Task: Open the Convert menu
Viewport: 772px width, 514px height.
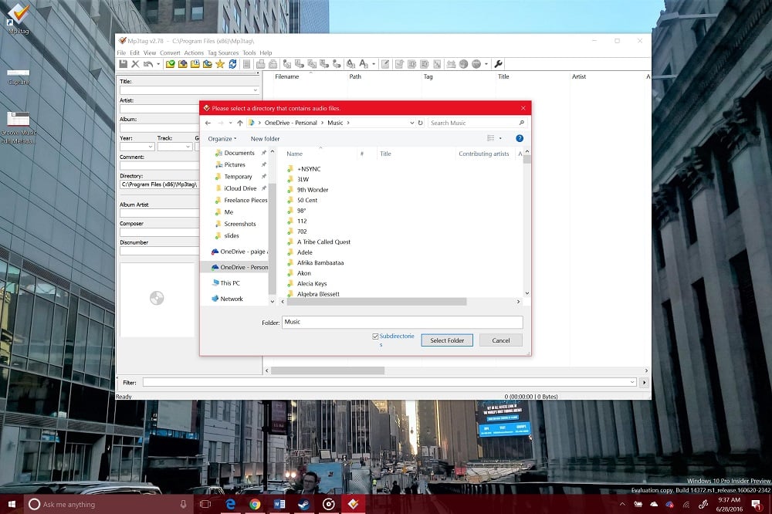Action: coord(170,52)
